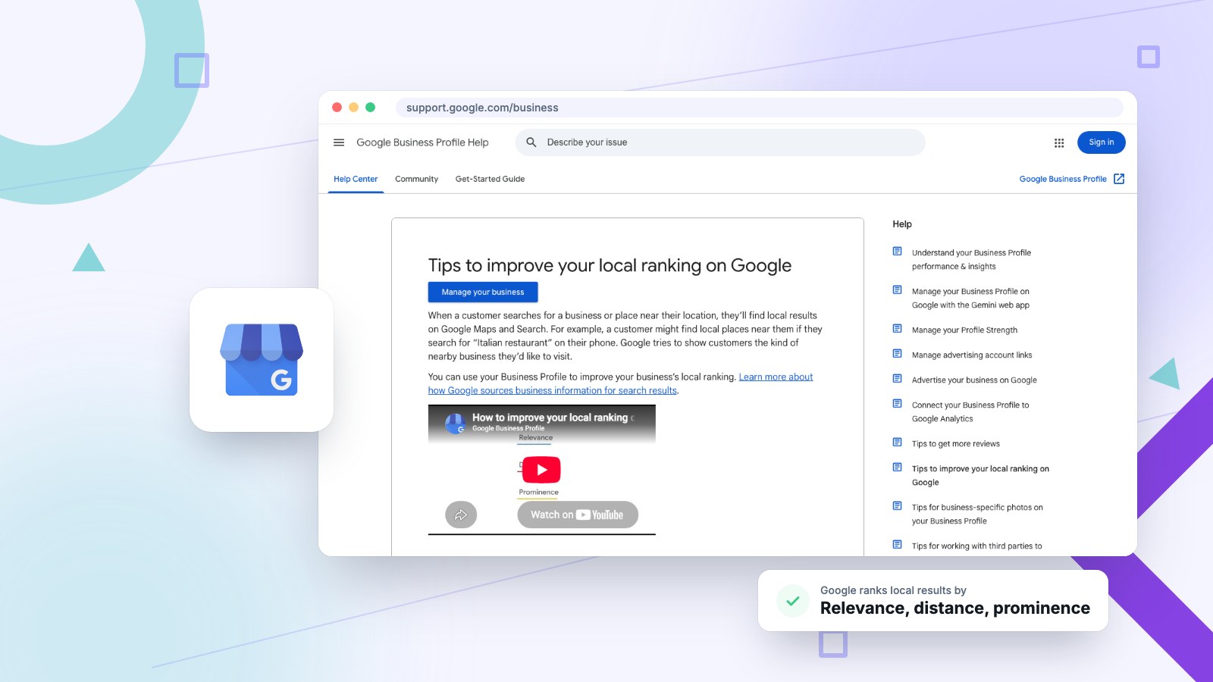Viewport: 1213px width, 682px height.
Task: Click the article icon beside Tips to get more reviews
Action: (x=897, y=443)
